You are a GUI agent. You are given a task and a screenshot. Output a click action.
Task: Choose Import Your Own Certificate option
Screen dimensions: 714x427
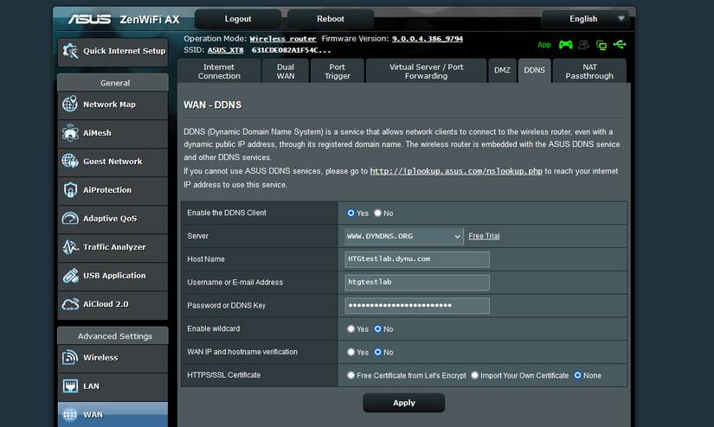click(x=474, y=375)
